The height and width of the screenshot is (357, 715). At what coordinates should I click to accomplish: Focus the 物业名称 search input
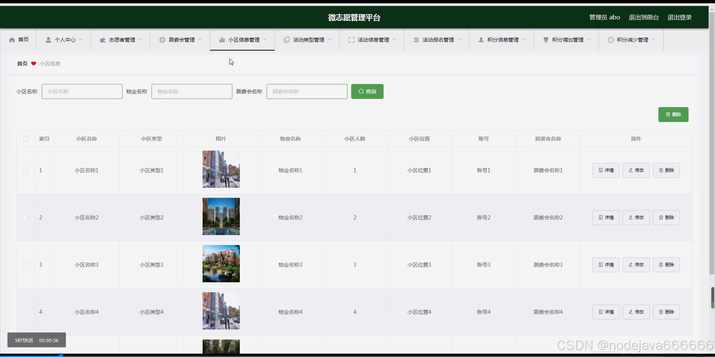[x=192, y=91]
